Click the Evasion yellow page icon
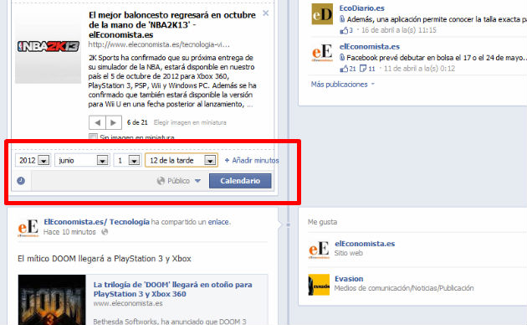Image resolution: width=527 pixels, height=325 pixels. click(319, 285)
